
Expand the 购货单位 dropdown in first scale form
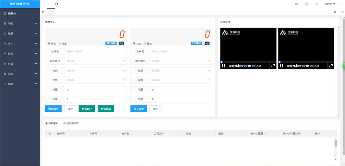point(95,61)
